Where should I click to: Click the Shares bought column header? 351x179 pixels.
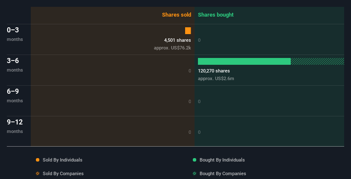(x=216, y=15)
